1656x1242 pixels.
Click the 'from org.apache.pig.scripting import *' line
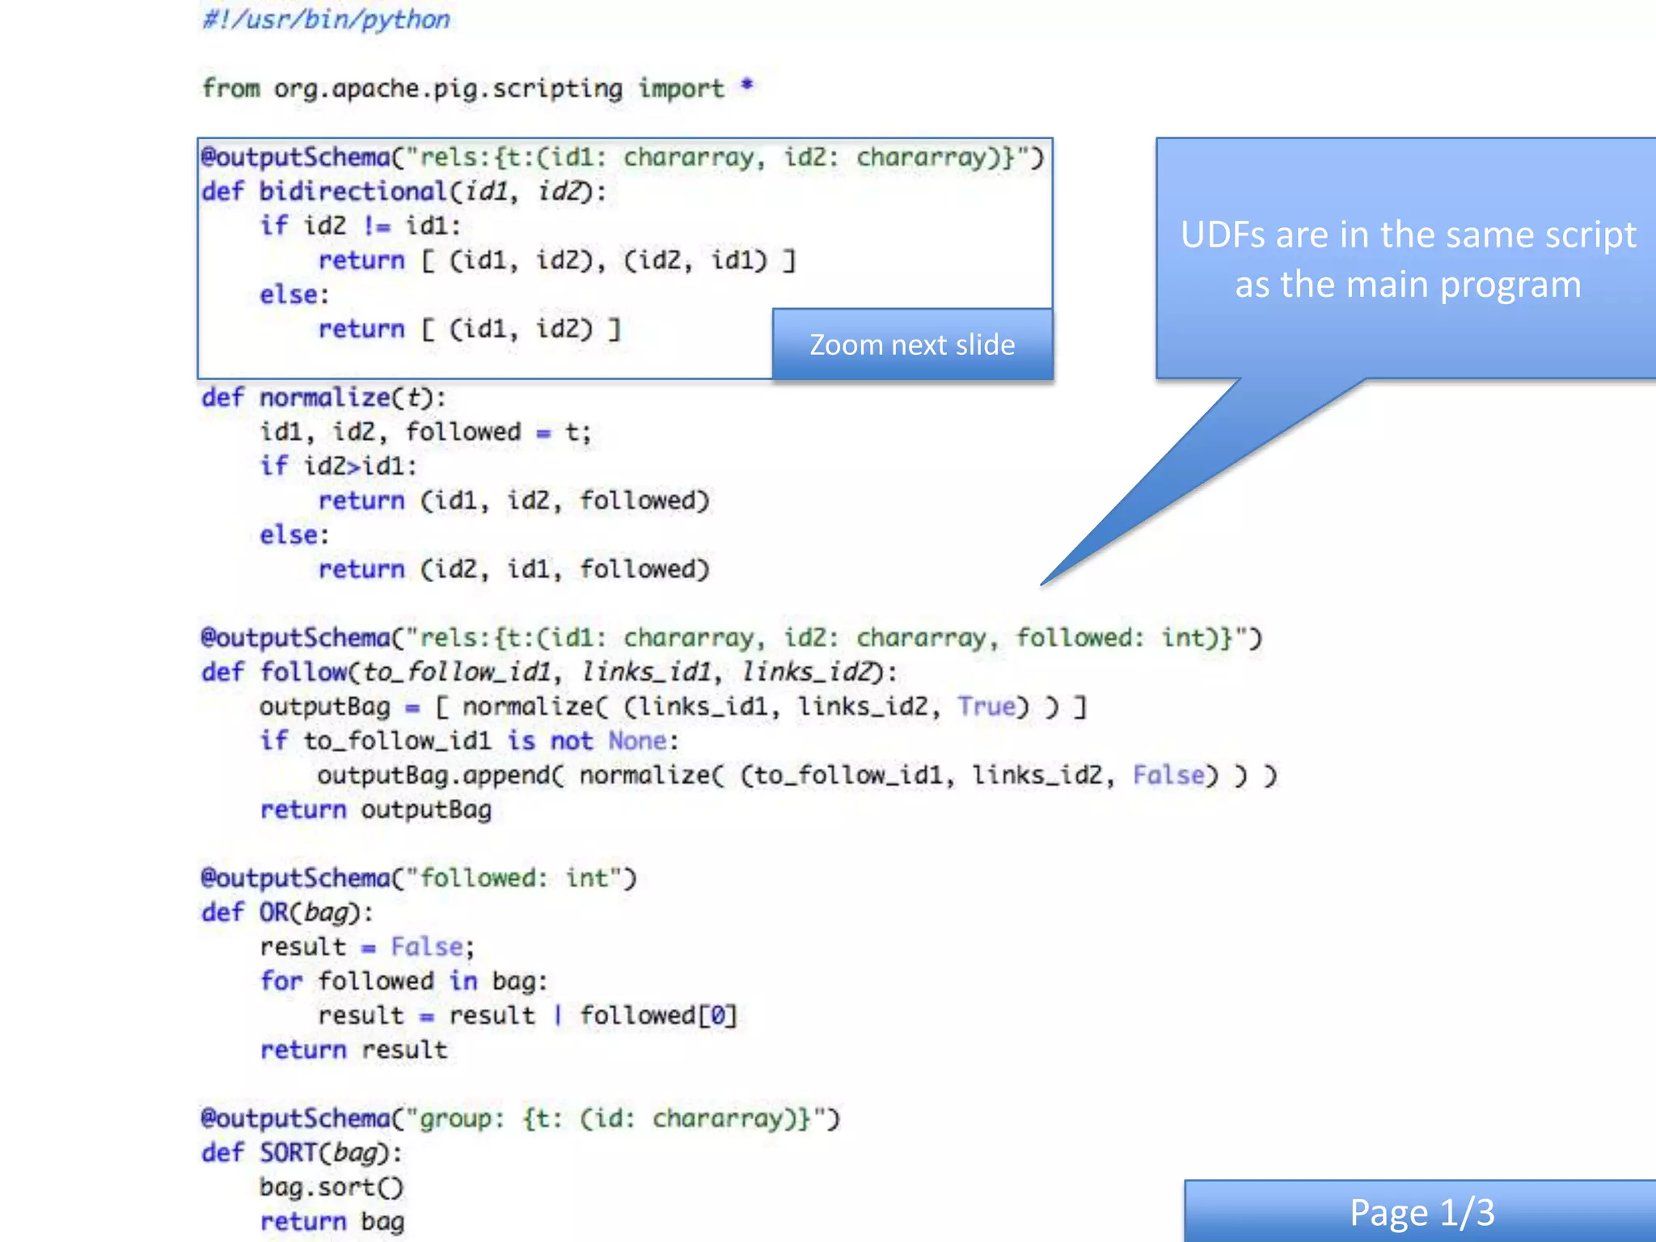477,88
